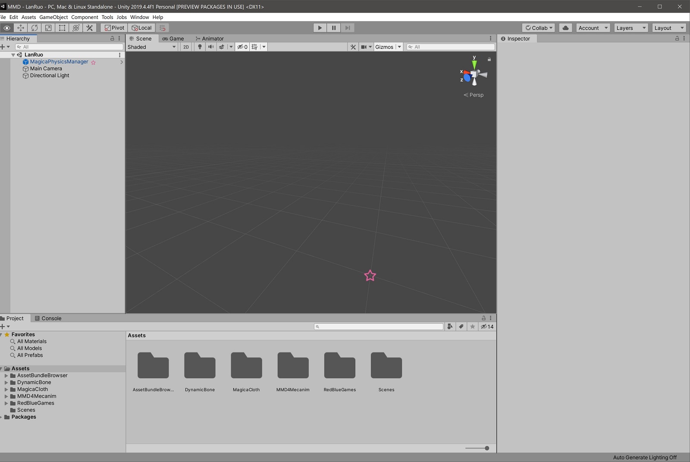Open the Shaded draw mode dropdown
This screenshot has width=690, height=462.
click(x=152, y=47)
